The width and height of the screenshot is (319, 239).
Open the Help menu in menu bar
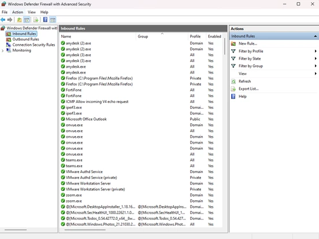[x=44, y=12]
